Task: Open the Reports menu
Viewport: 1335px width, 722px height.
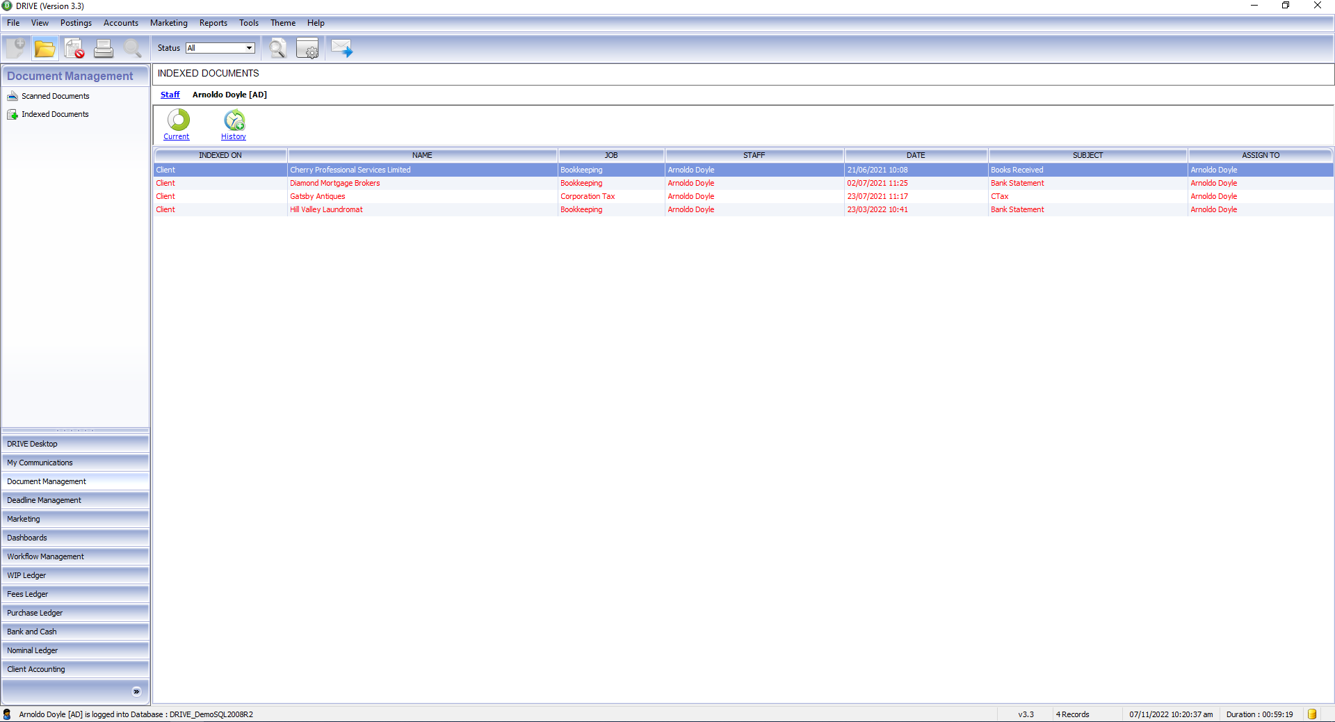Action: tap(213, 23)
